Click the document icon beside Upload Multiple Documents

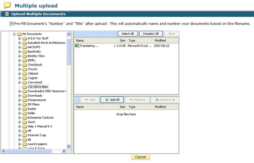tap(7, 14)
